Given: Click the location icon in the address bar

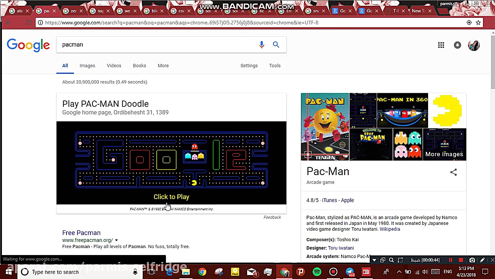Looking at the screenshot, I should (469, 22).
